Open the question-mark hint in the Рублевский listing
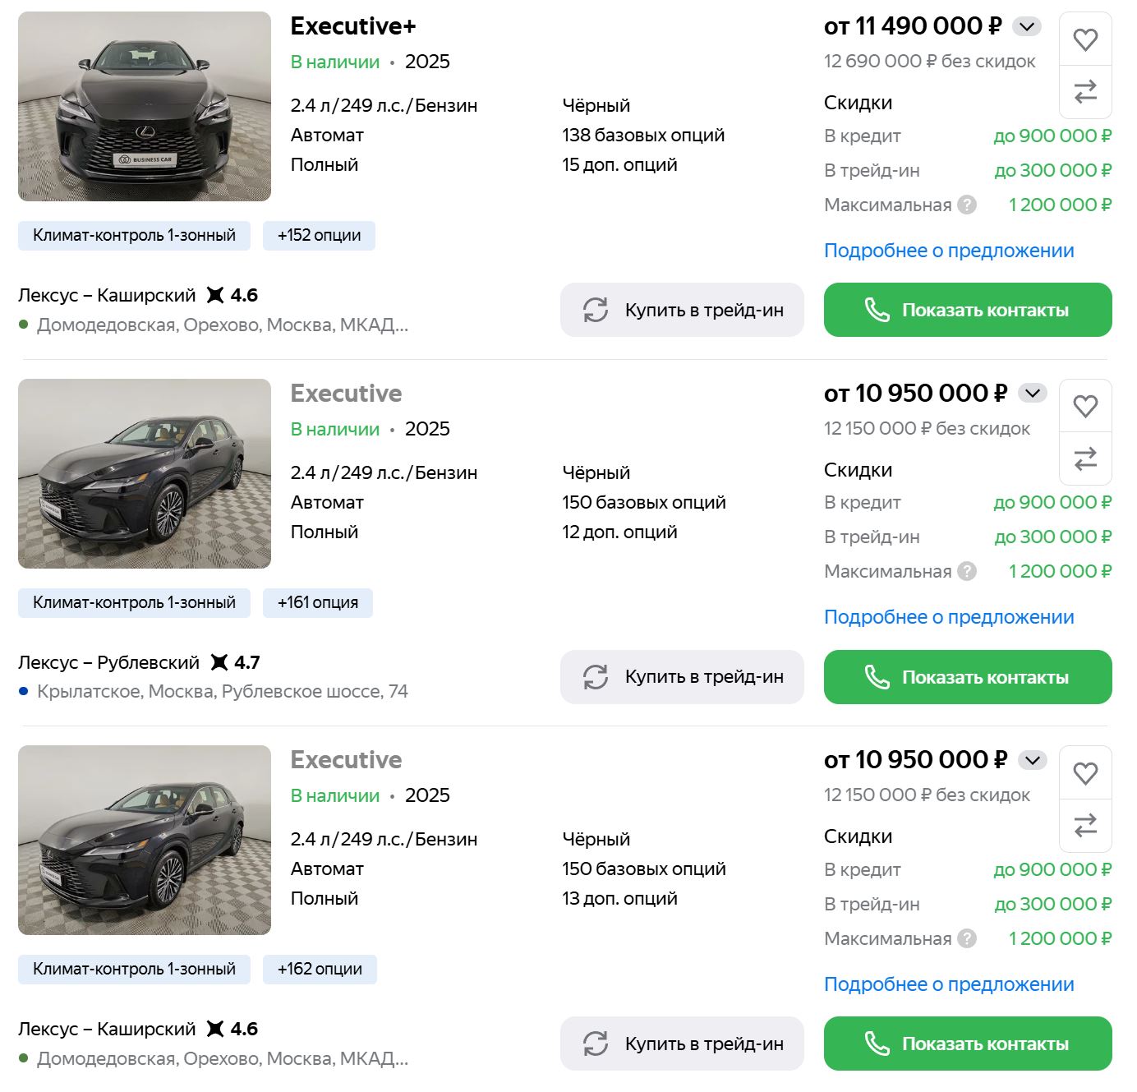Viewport: 1137px width, 1092px height. coord(968,571)
